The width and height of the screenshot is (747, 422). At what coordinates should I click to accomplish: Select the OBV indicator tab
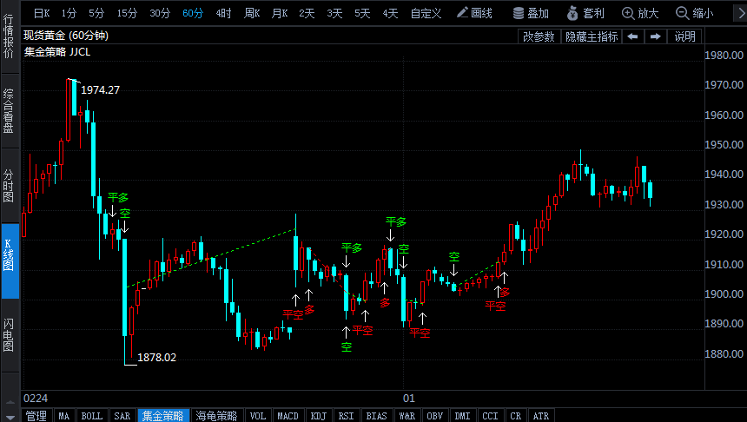[x=434, y=416]
